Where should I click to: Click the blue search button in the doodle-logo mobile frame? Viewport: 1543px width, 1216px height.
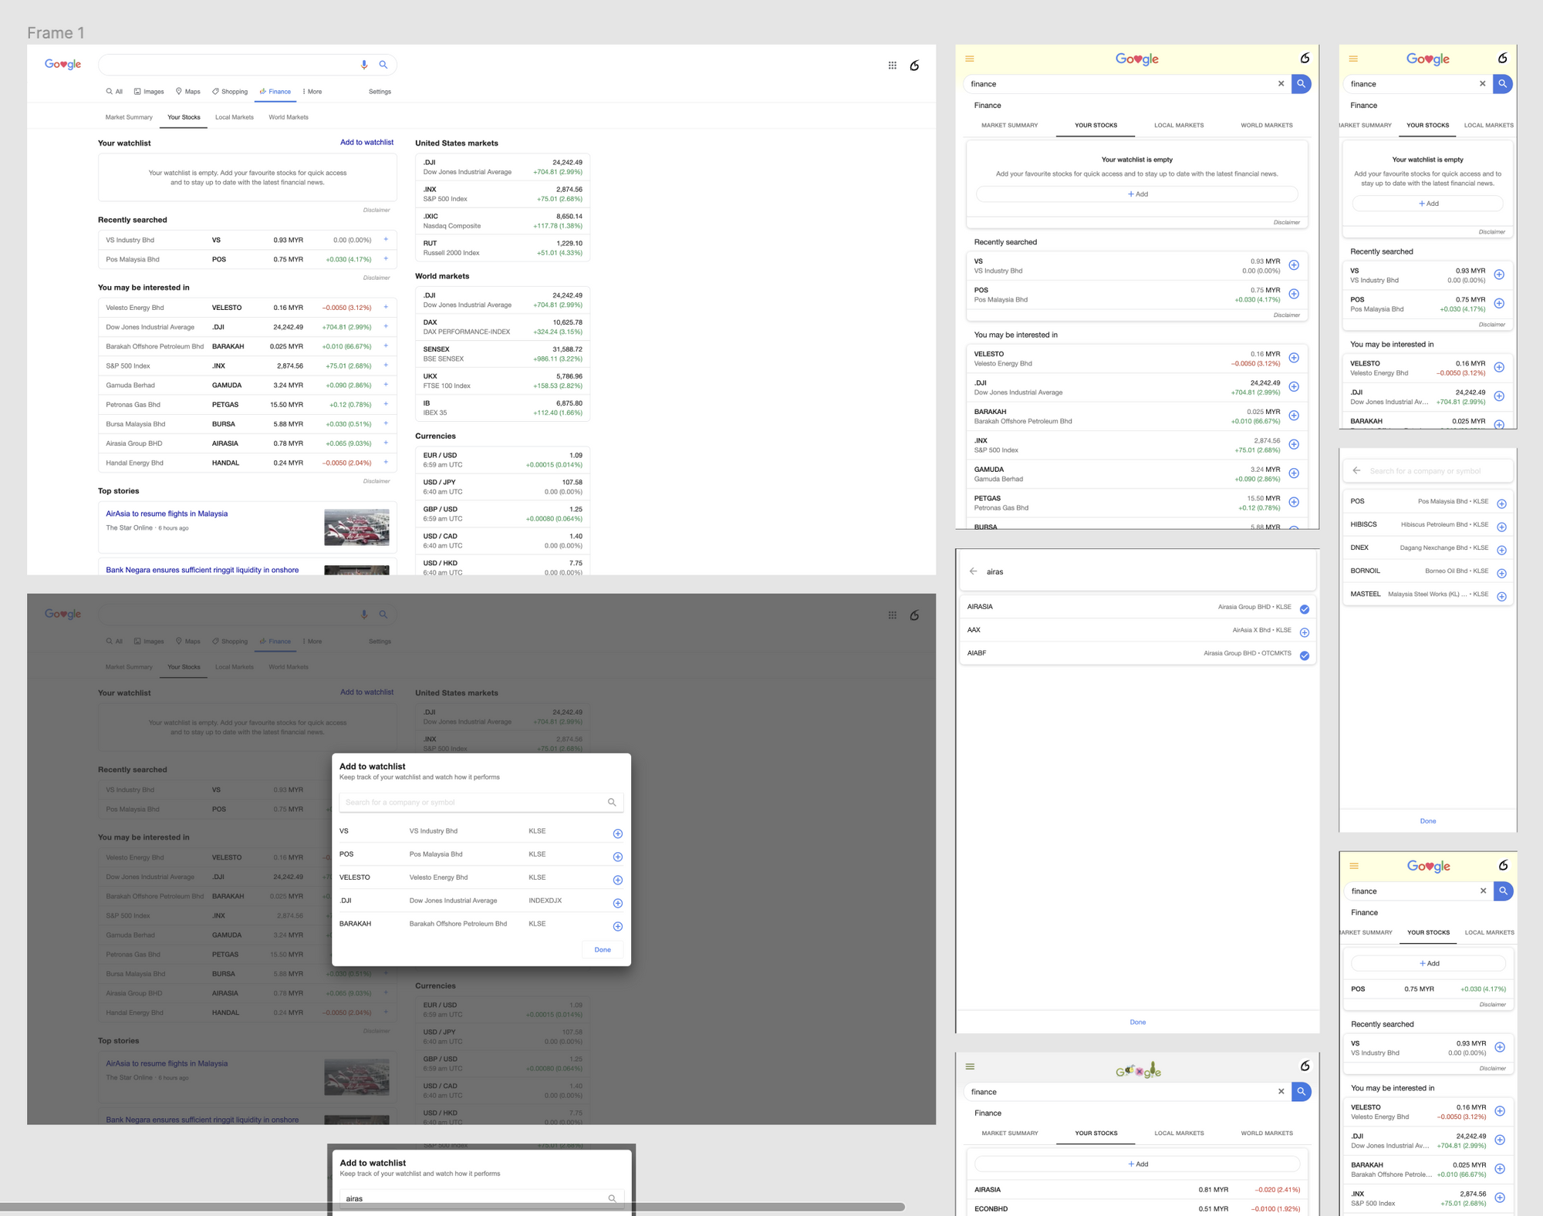coord(1301,1091)
